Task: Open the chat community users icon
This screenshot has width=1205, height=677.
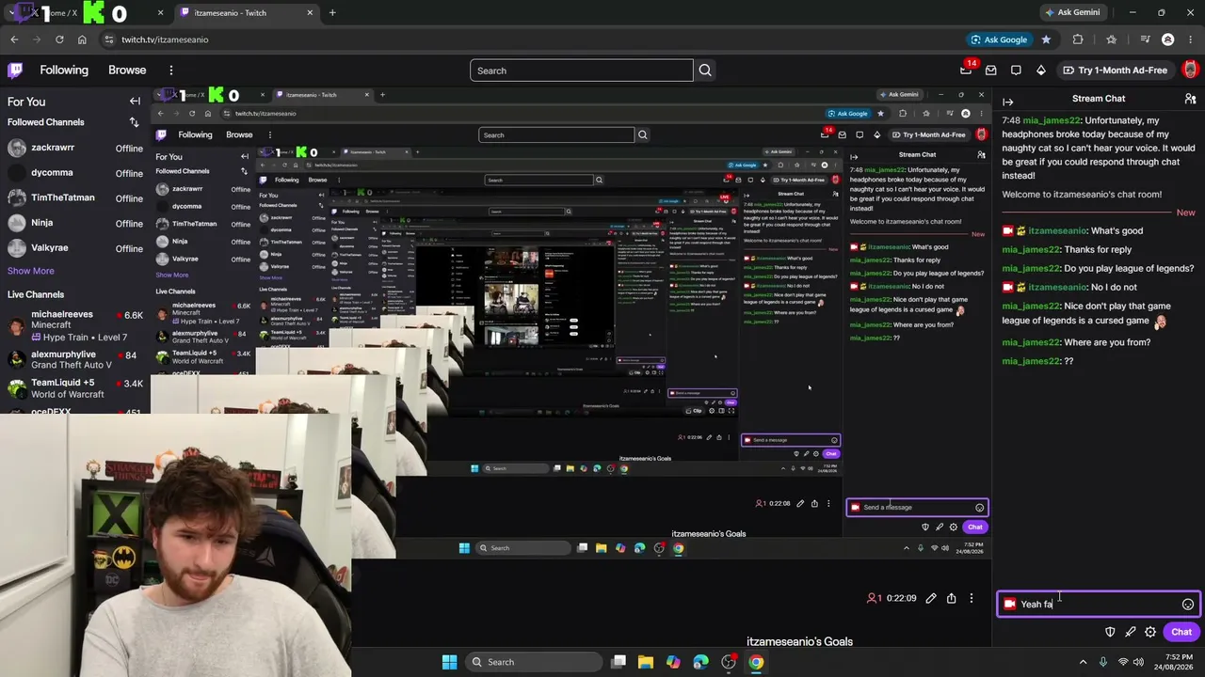Action: point(1190,99)
